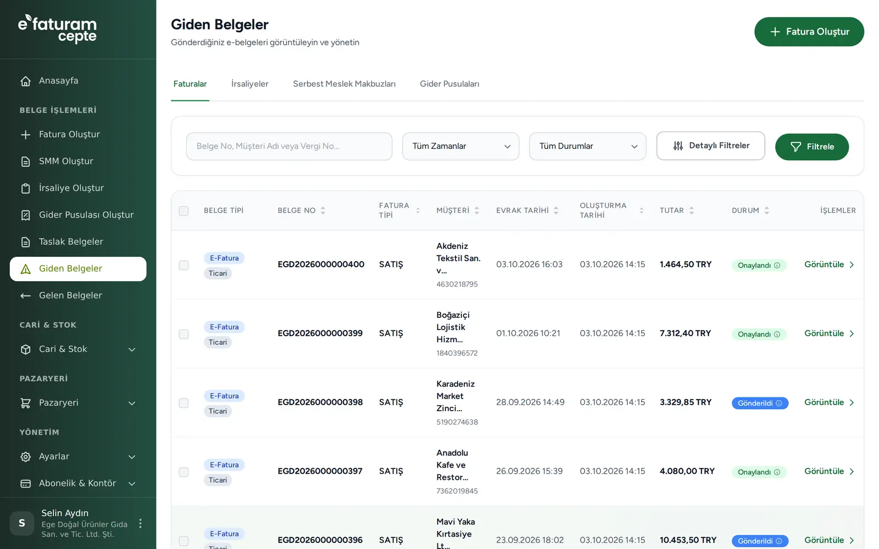Click the Anasayfa home icon
Viewport: 879px width, 549px height.
25,81
